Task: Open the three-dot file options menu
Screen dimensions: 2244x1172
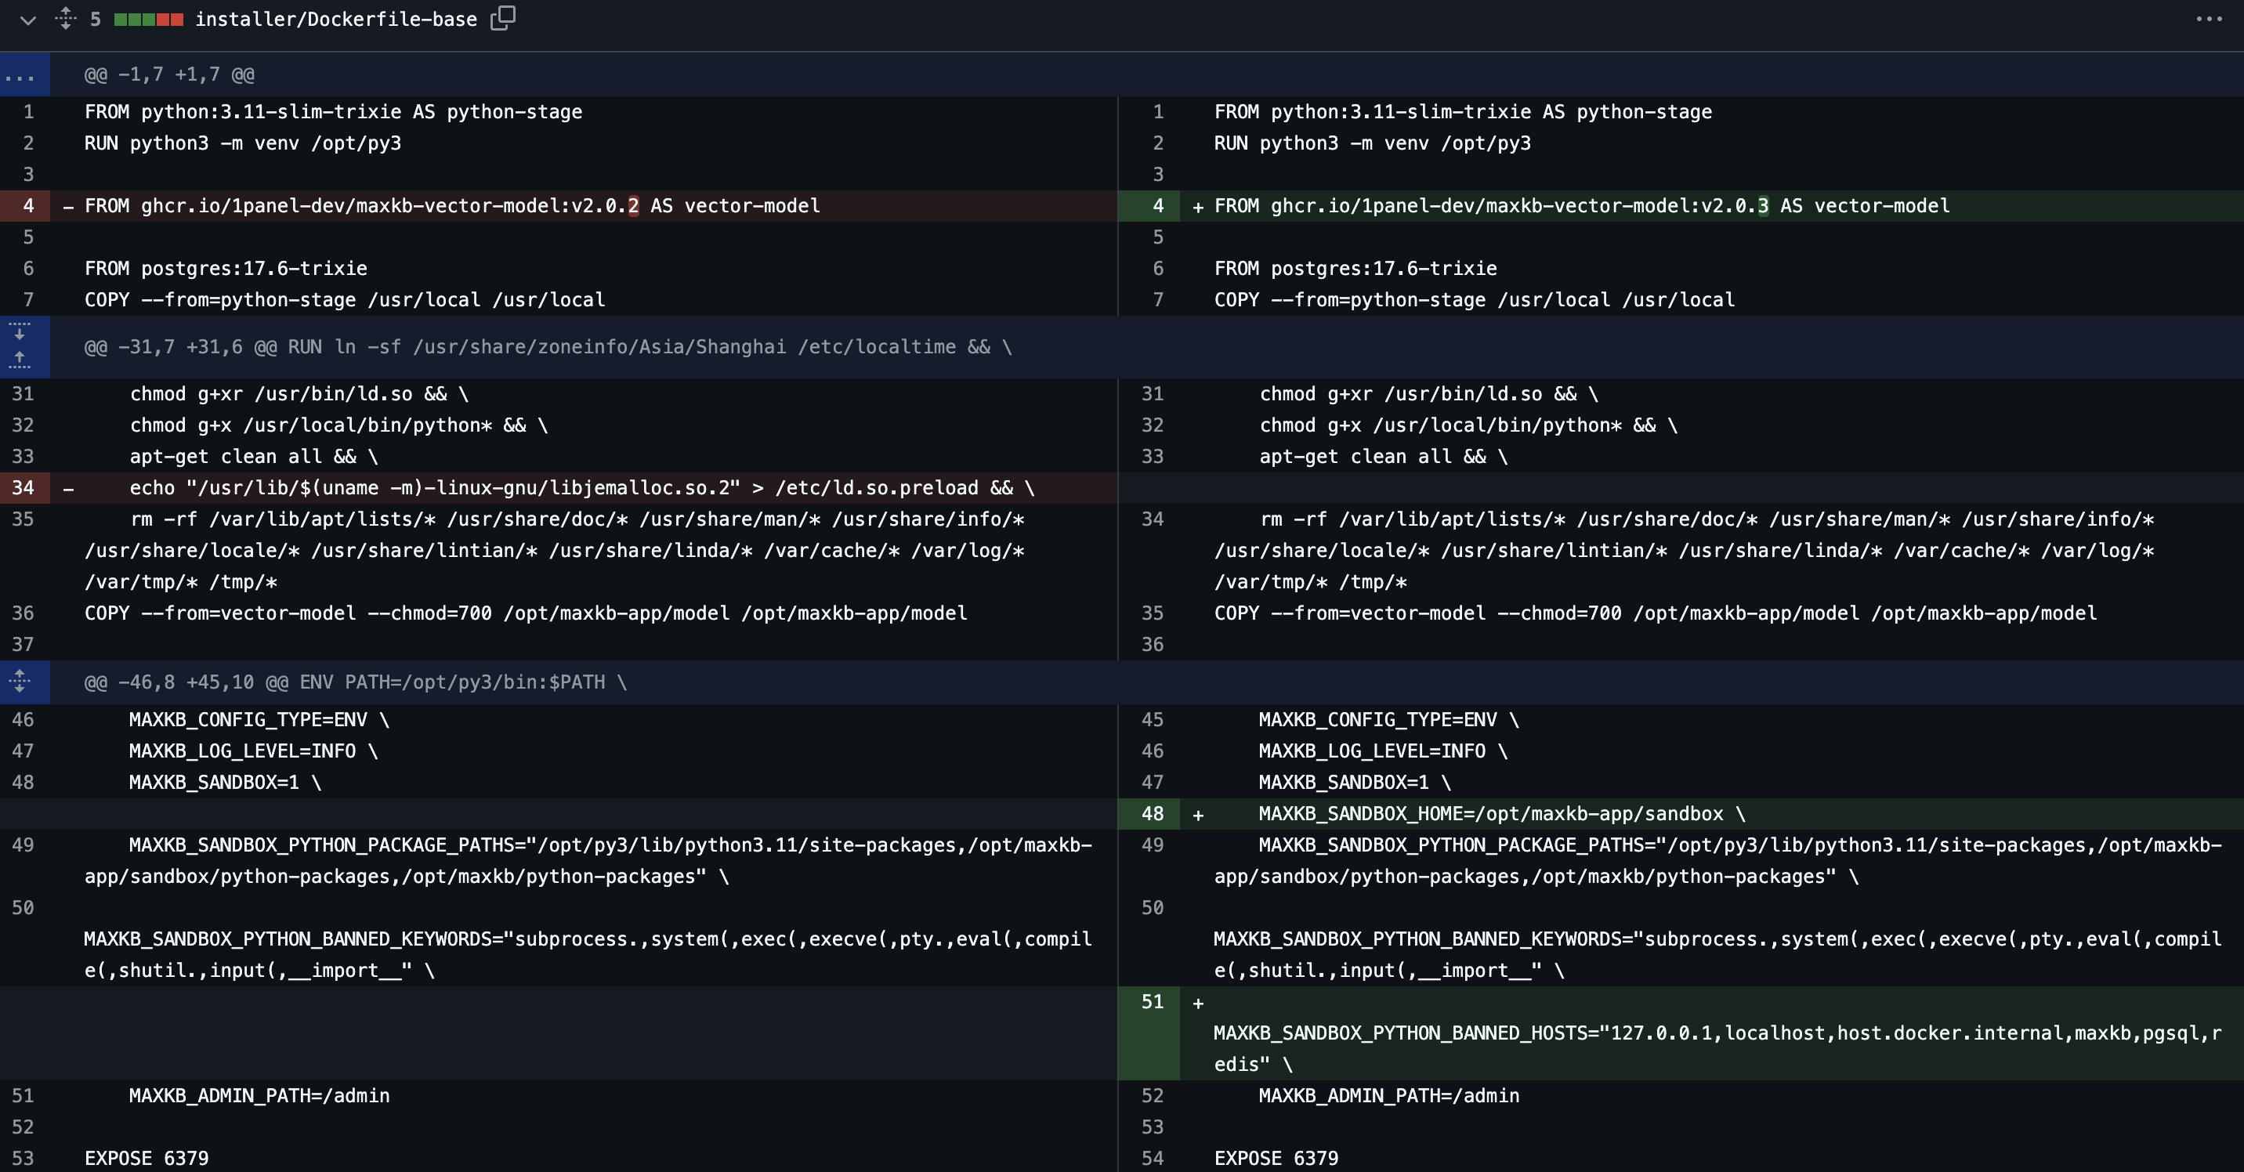Action: pos(2208,19)
